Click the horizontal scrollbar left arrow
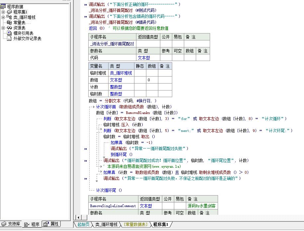The height and width of the screenshot is (231, 304). [78, 217]
